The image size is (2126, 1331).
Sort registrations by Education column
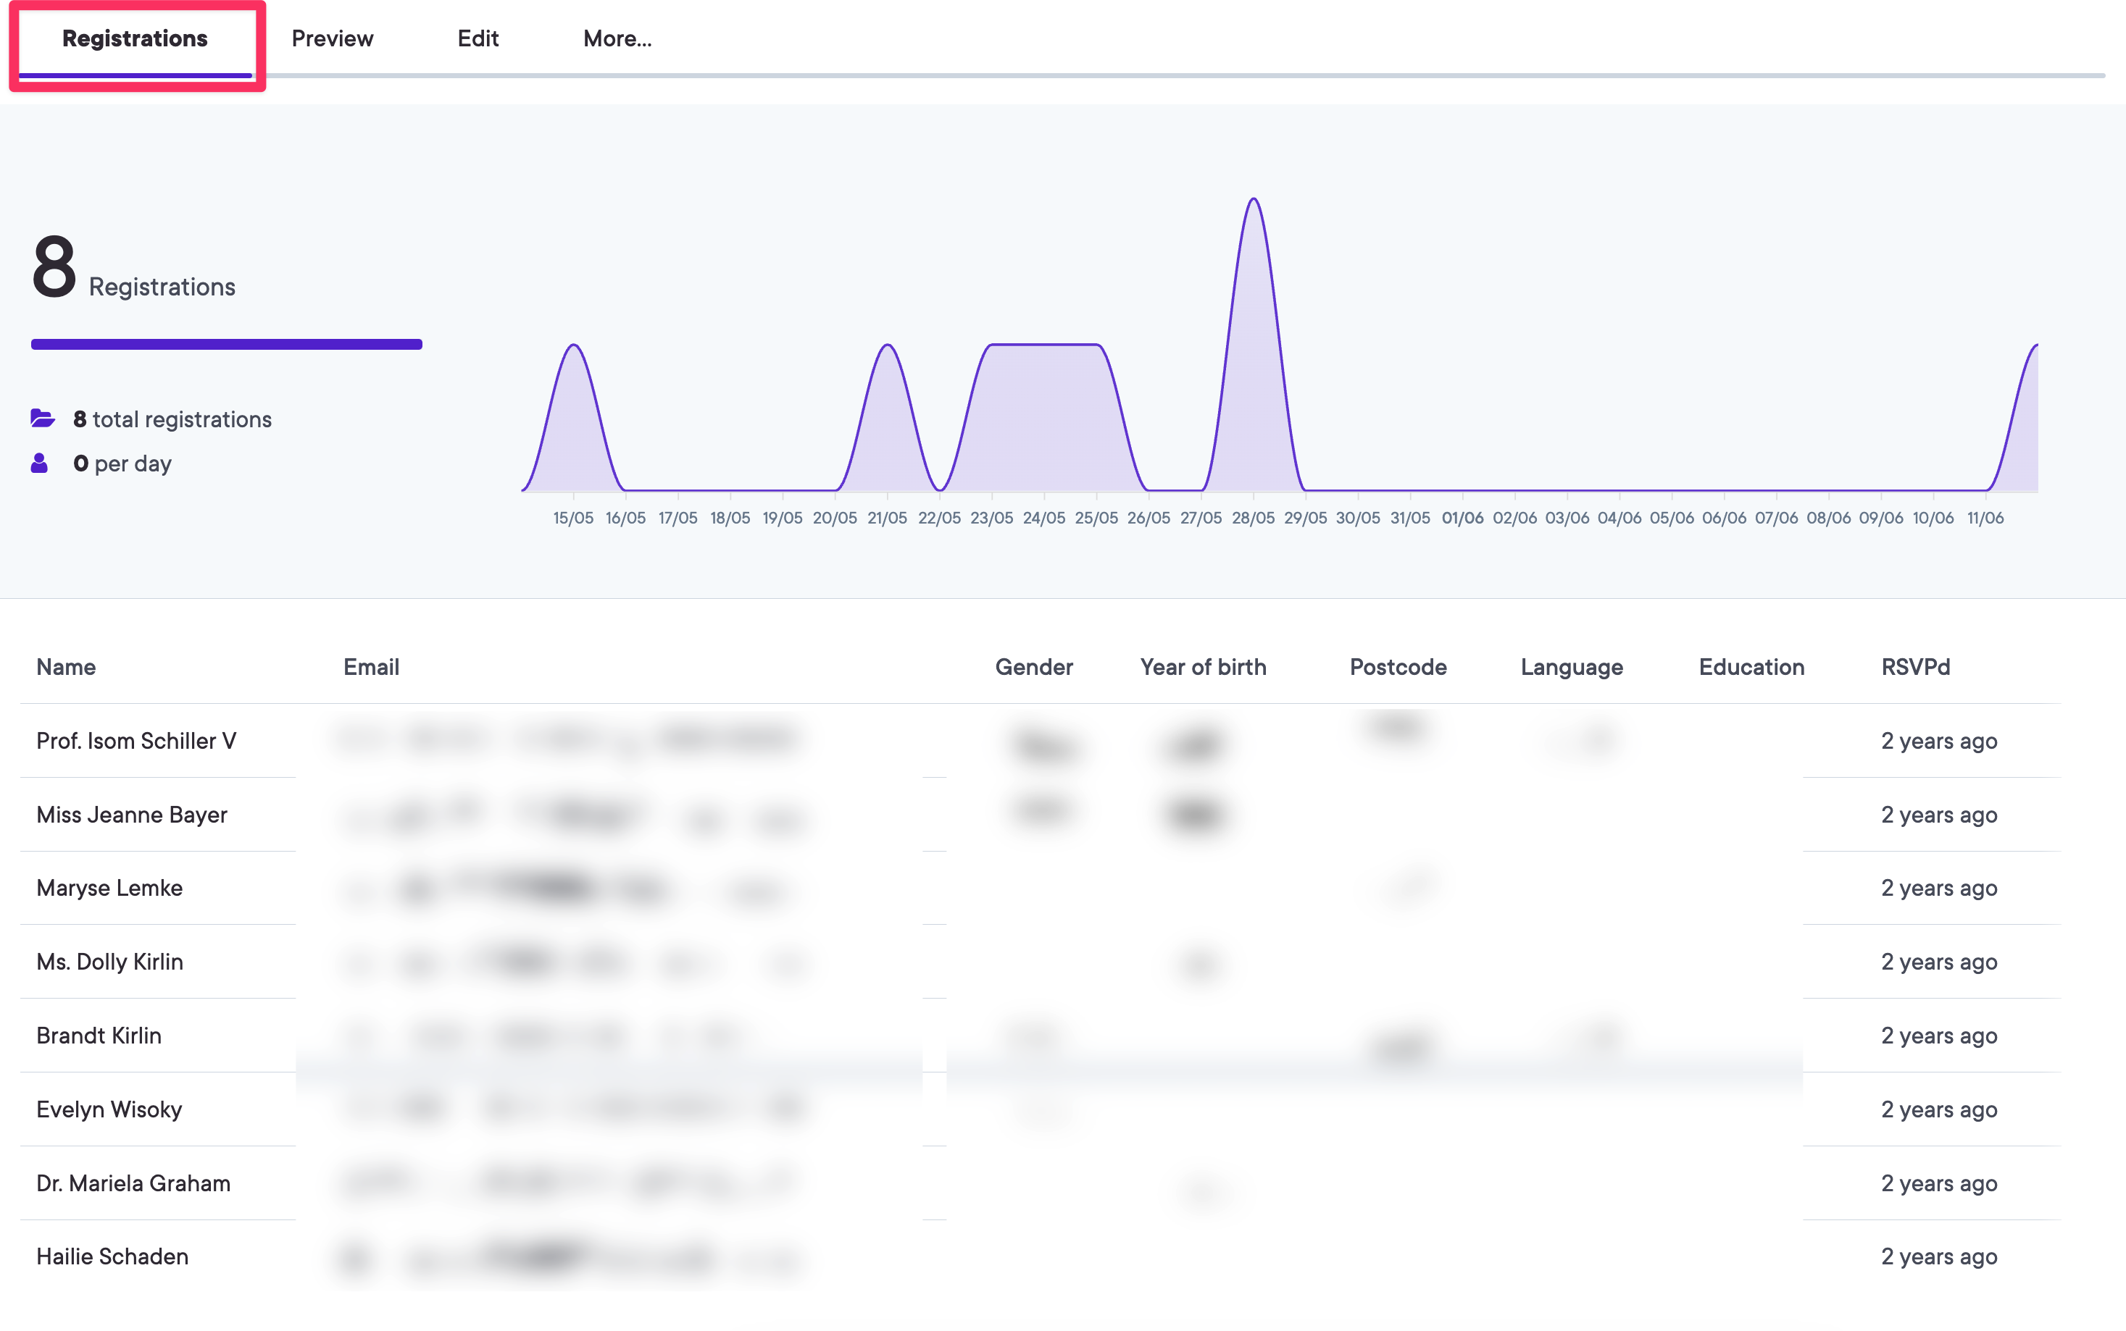(x=1751, y=666)
